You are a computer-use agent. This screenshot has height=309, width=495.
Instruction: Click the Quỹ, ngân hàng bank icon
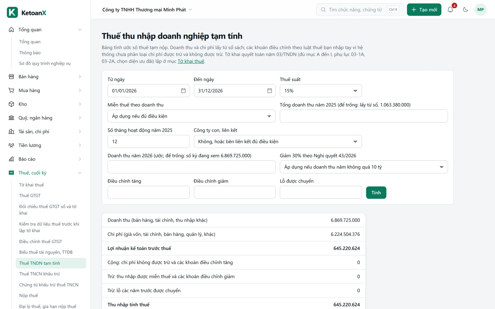pos(11,118)
